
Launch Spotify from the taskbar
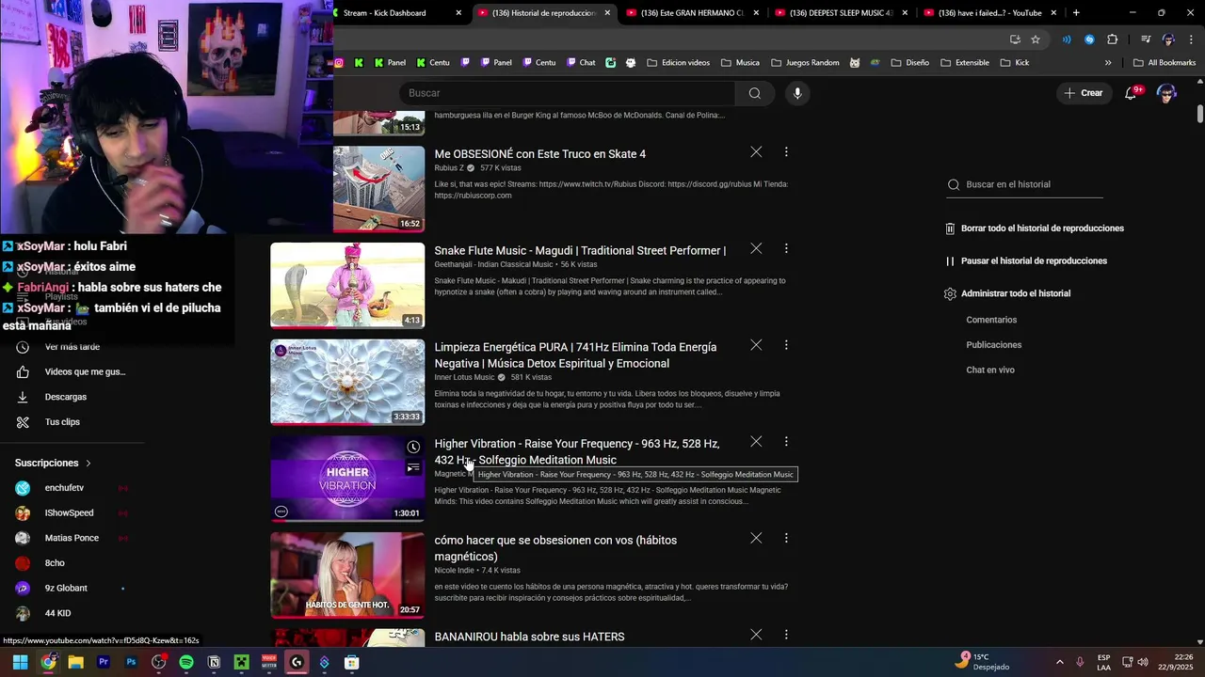[x=186, y=662]
